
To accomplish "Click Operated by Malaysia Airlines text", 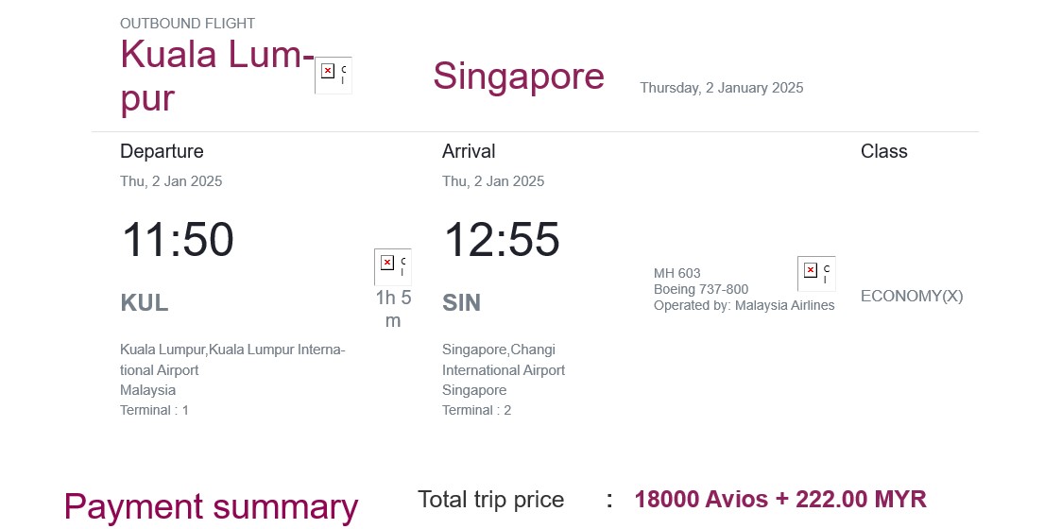I will (x=744, y=305).
